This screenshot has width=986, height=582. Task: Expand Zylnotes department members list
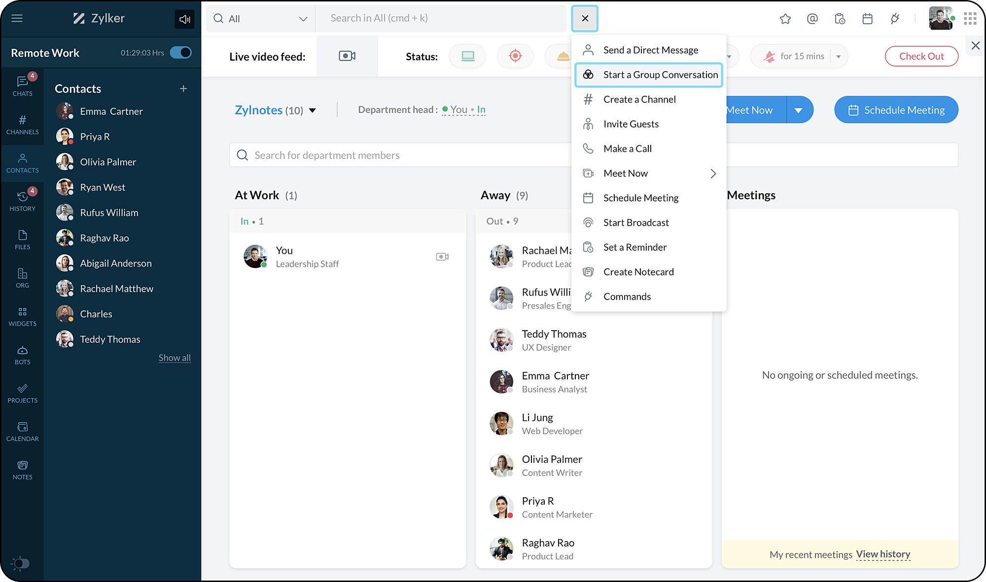[313, 109]
